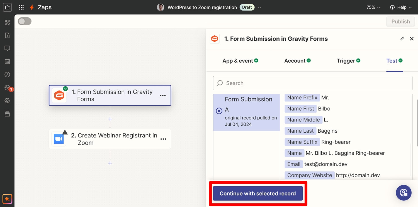
Task: Close the step editor panel
Action: click(412, 39)
